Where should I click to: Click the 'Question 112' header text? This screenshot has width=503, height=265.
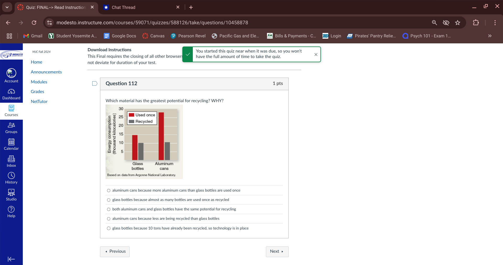(x=121, y=84)
